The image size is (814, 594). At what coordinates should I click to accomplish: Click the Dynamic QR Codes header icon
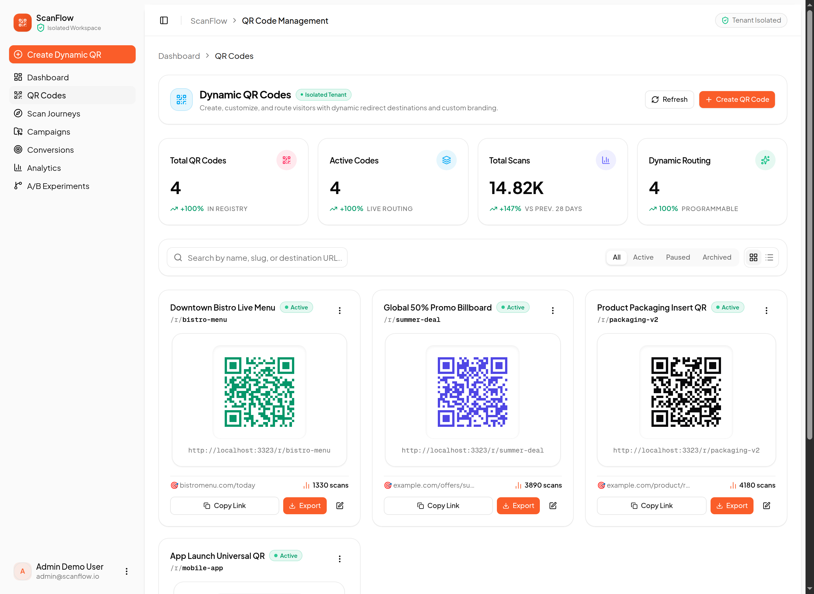[x=181, y=100]
